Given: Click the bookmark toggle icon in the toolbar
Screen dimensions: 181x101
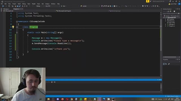Looking at the screenshot, I should tap(143, 6).
